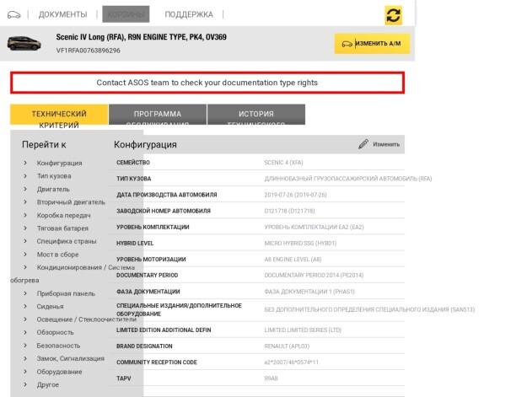Viewport: 516px width, 397px height.
Task: Click the HYBRID LEVEL row label
Action: click(x=135, y=243)
